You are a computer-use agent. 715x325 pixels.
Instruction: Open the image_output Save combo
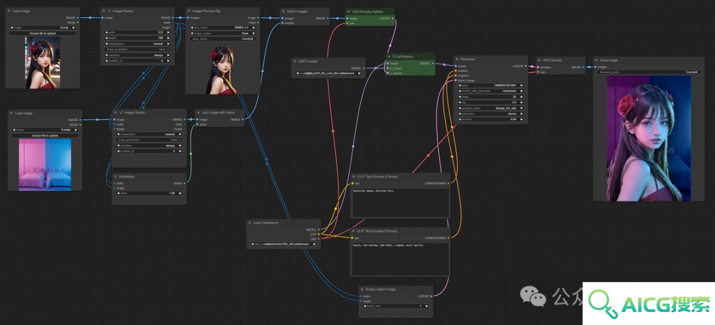point(222,33)
